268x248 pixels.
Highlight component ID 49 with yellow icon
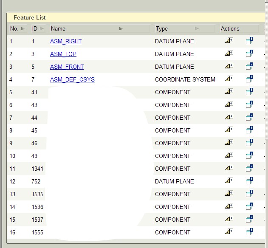click(229, 155)
